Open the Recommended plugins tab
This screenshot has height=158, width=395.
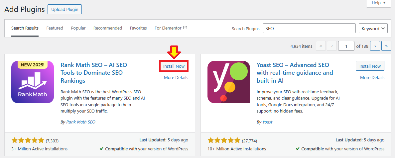107,28
